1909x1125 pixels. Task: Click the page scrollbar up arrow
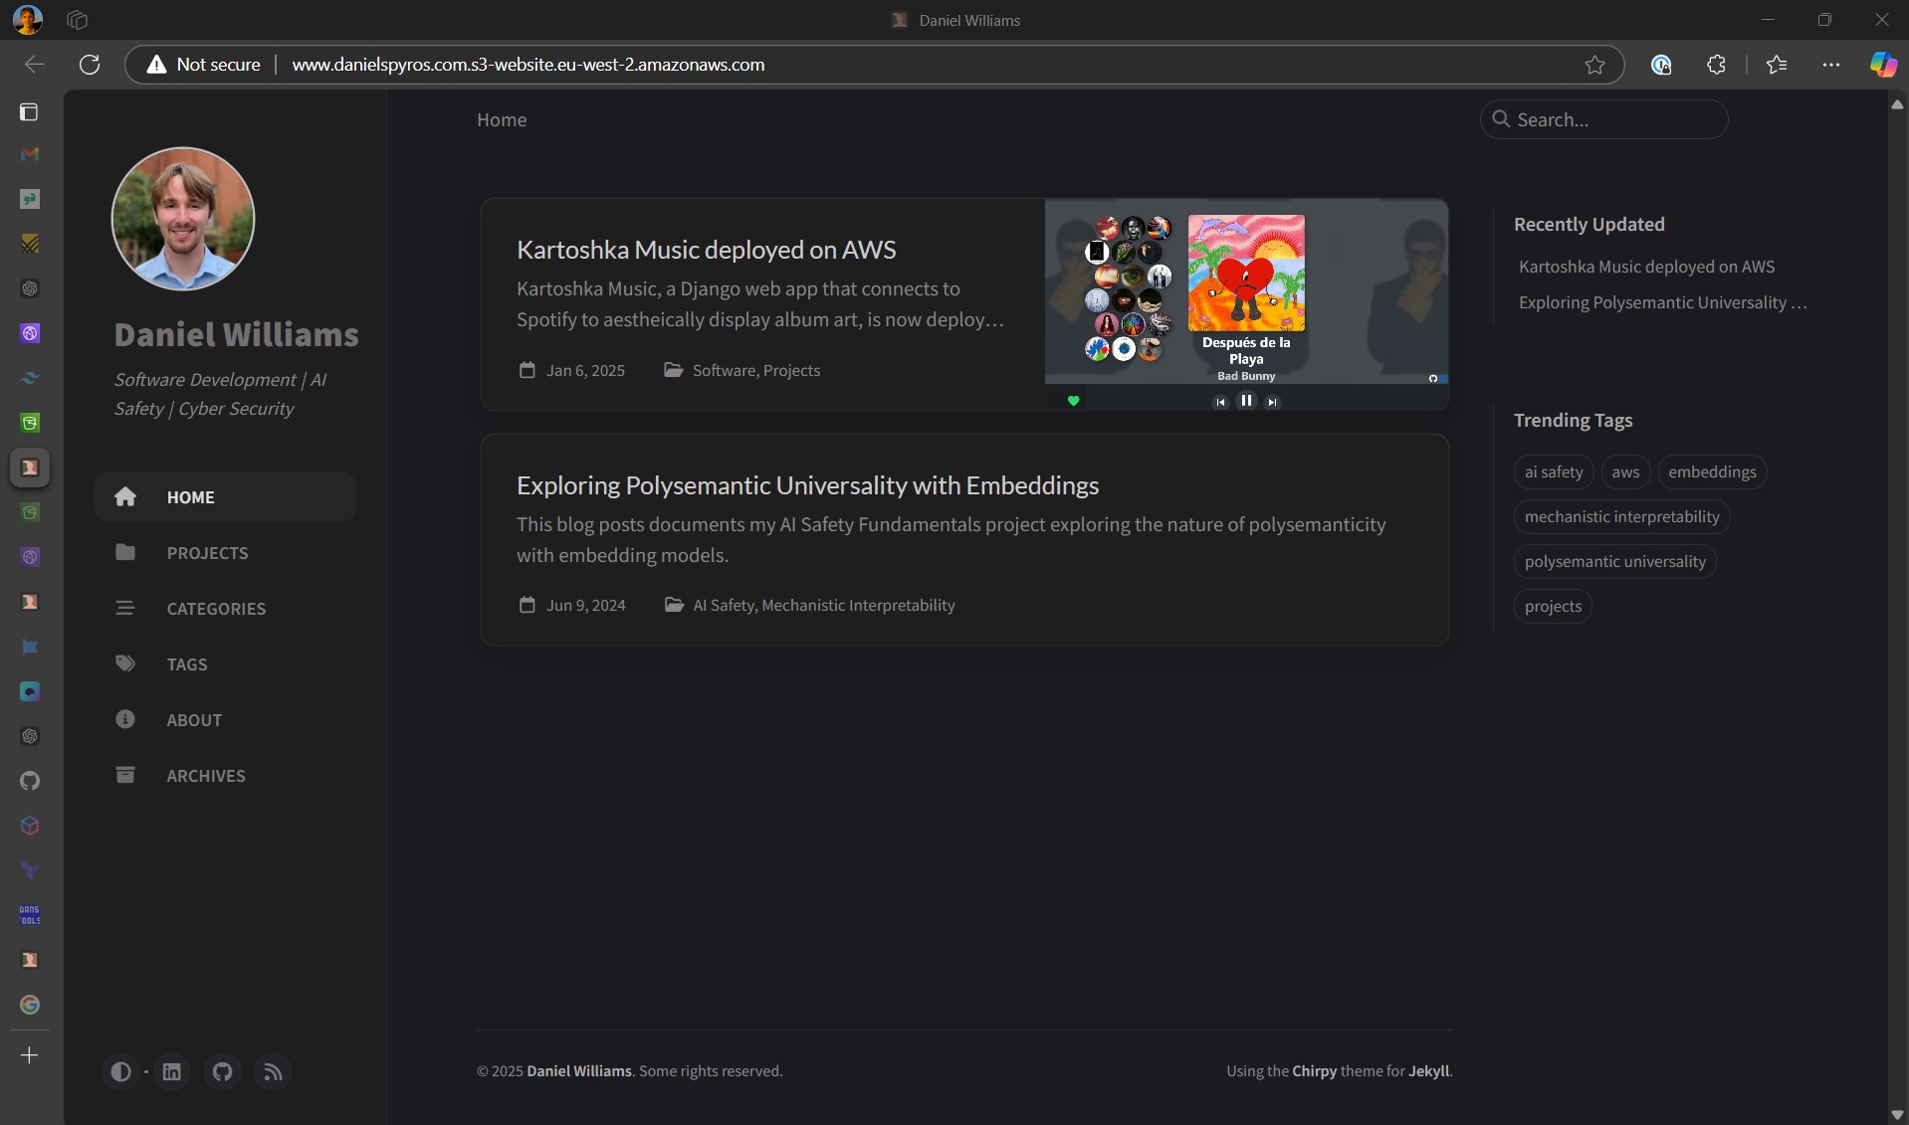(1897, 103)
